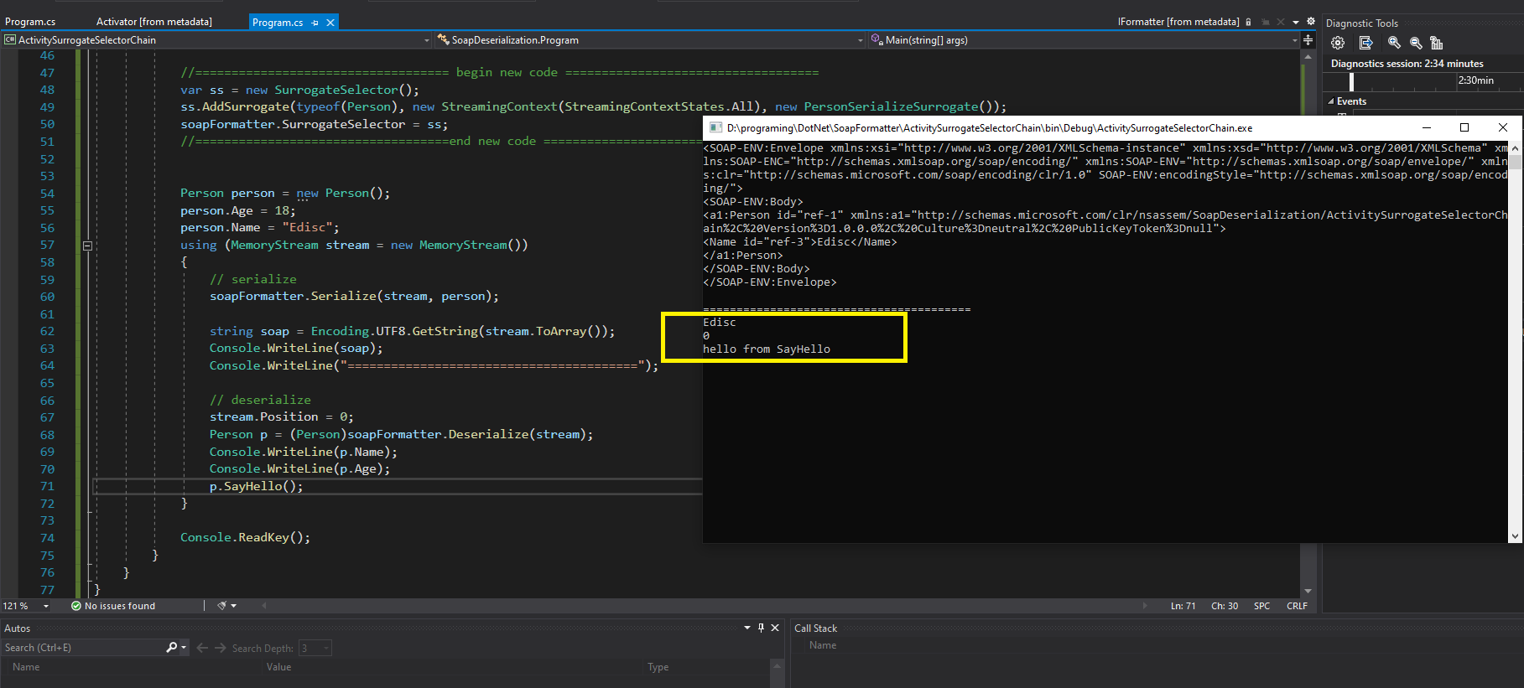Open the ActivitySurrogateSelectorChain project dropdown
The width and height of the screenshot is (1524, 688).
pos(427,39)
